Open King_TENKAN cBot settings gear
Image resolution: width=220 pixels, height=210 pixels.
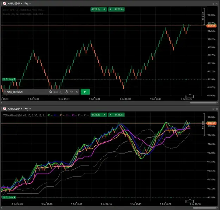coord(50,92)
